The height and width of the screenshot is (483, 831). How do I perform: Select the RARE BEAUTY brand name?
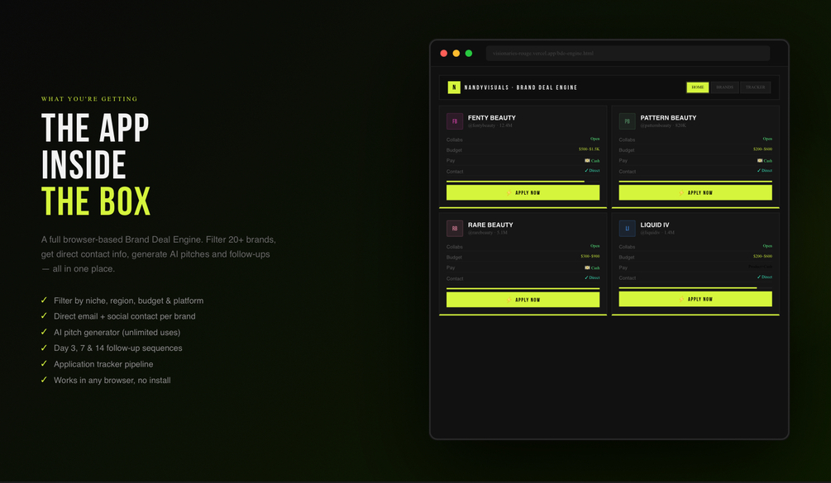click(490, 225)
